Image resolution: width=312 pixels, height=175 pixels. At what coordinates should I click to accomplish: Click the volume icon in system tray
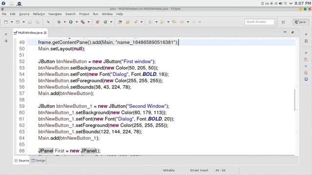coord(281,3)
